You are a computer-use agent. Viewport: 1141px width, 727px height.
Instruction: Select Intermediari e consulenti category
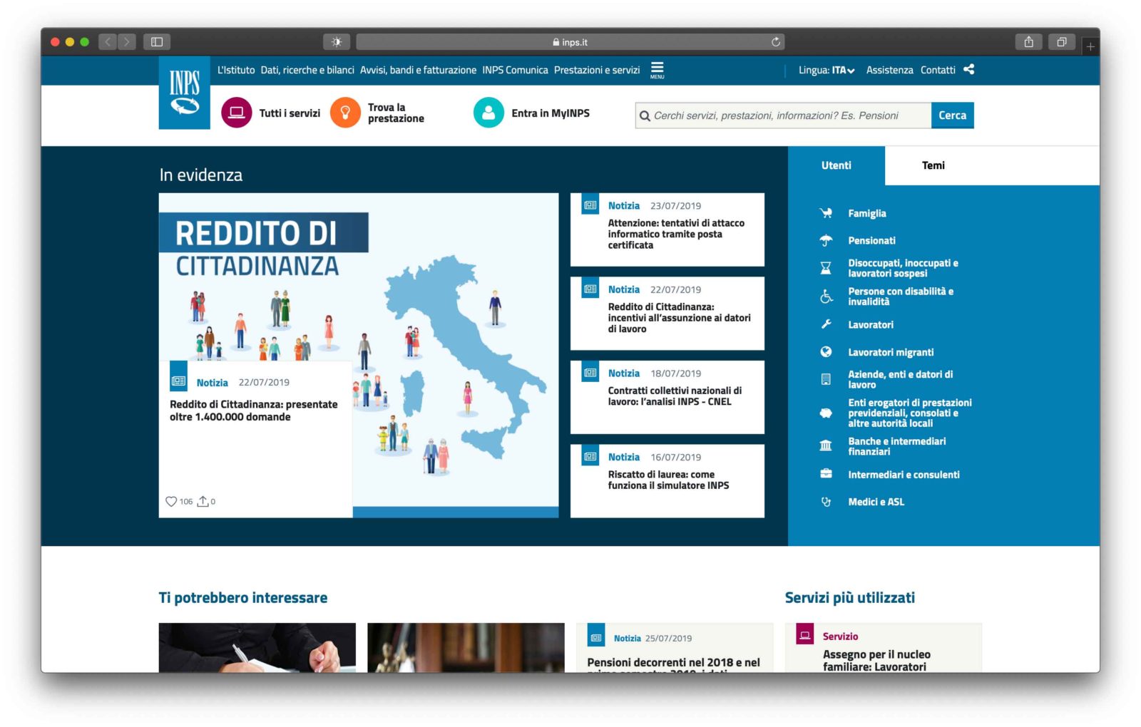click(904, 475)
